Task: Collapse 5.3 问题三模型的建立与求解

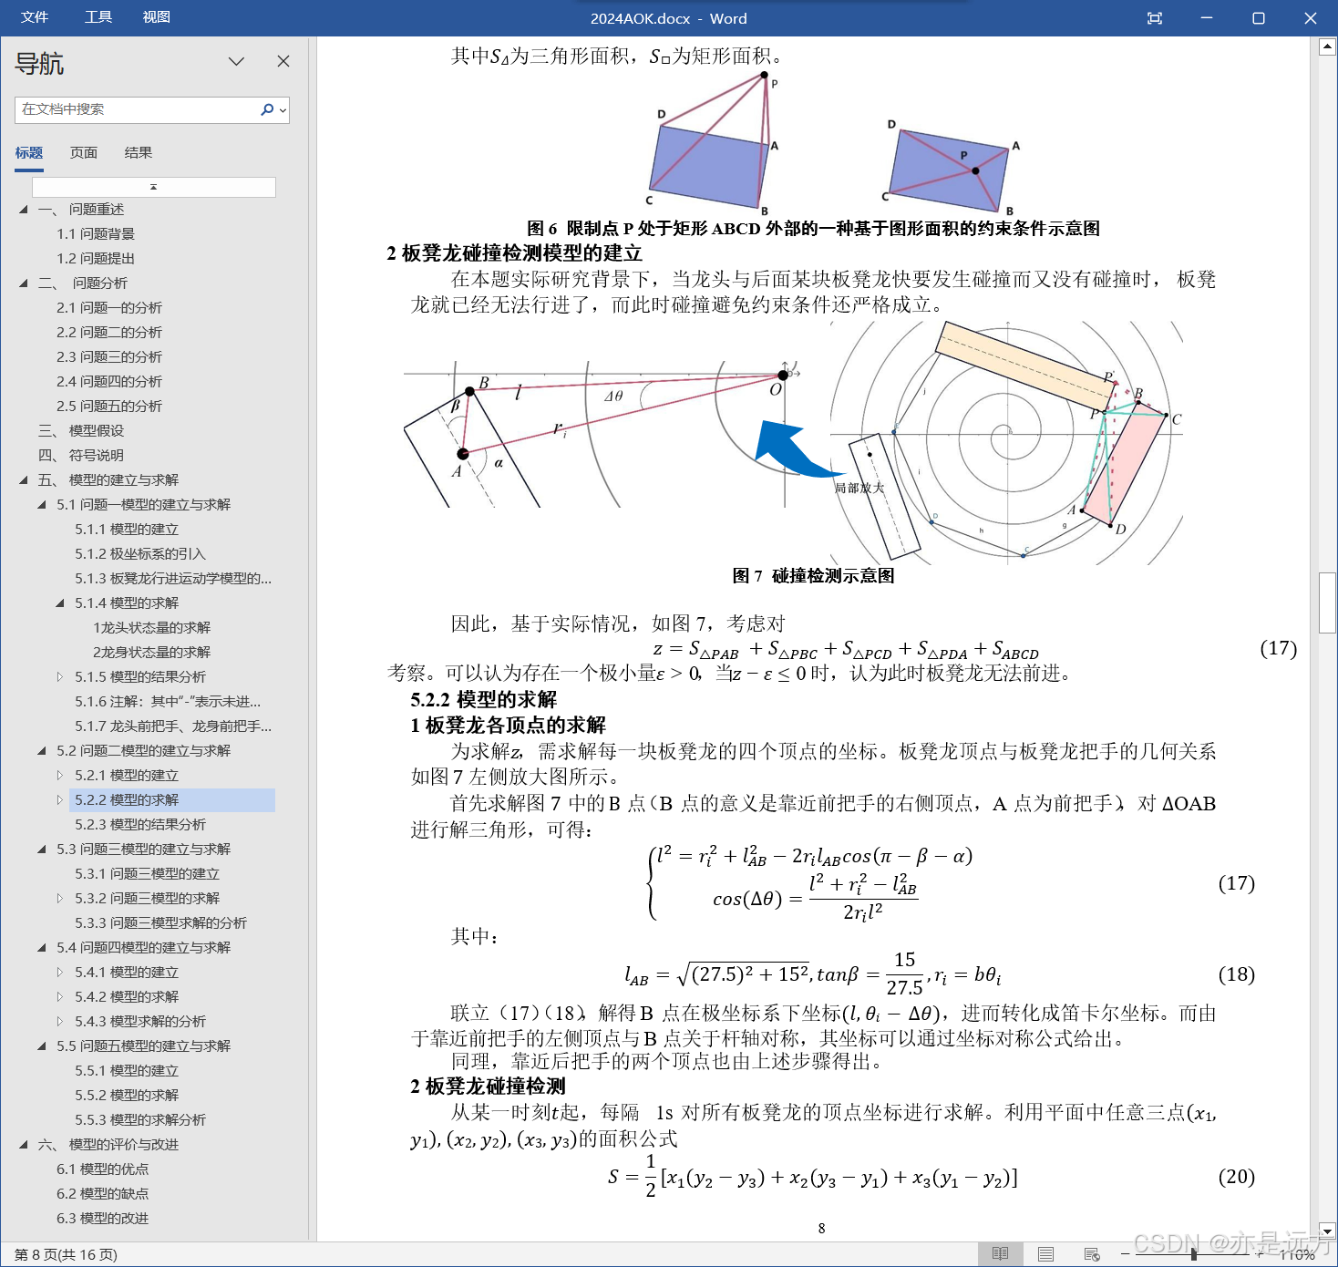Action: point(42,850)
